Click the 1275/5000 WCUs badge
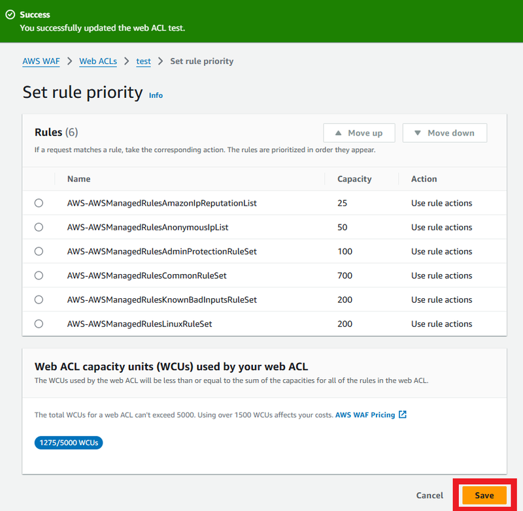Image resolution: width=523 pixels, height=511 pixels. point(69,442)
